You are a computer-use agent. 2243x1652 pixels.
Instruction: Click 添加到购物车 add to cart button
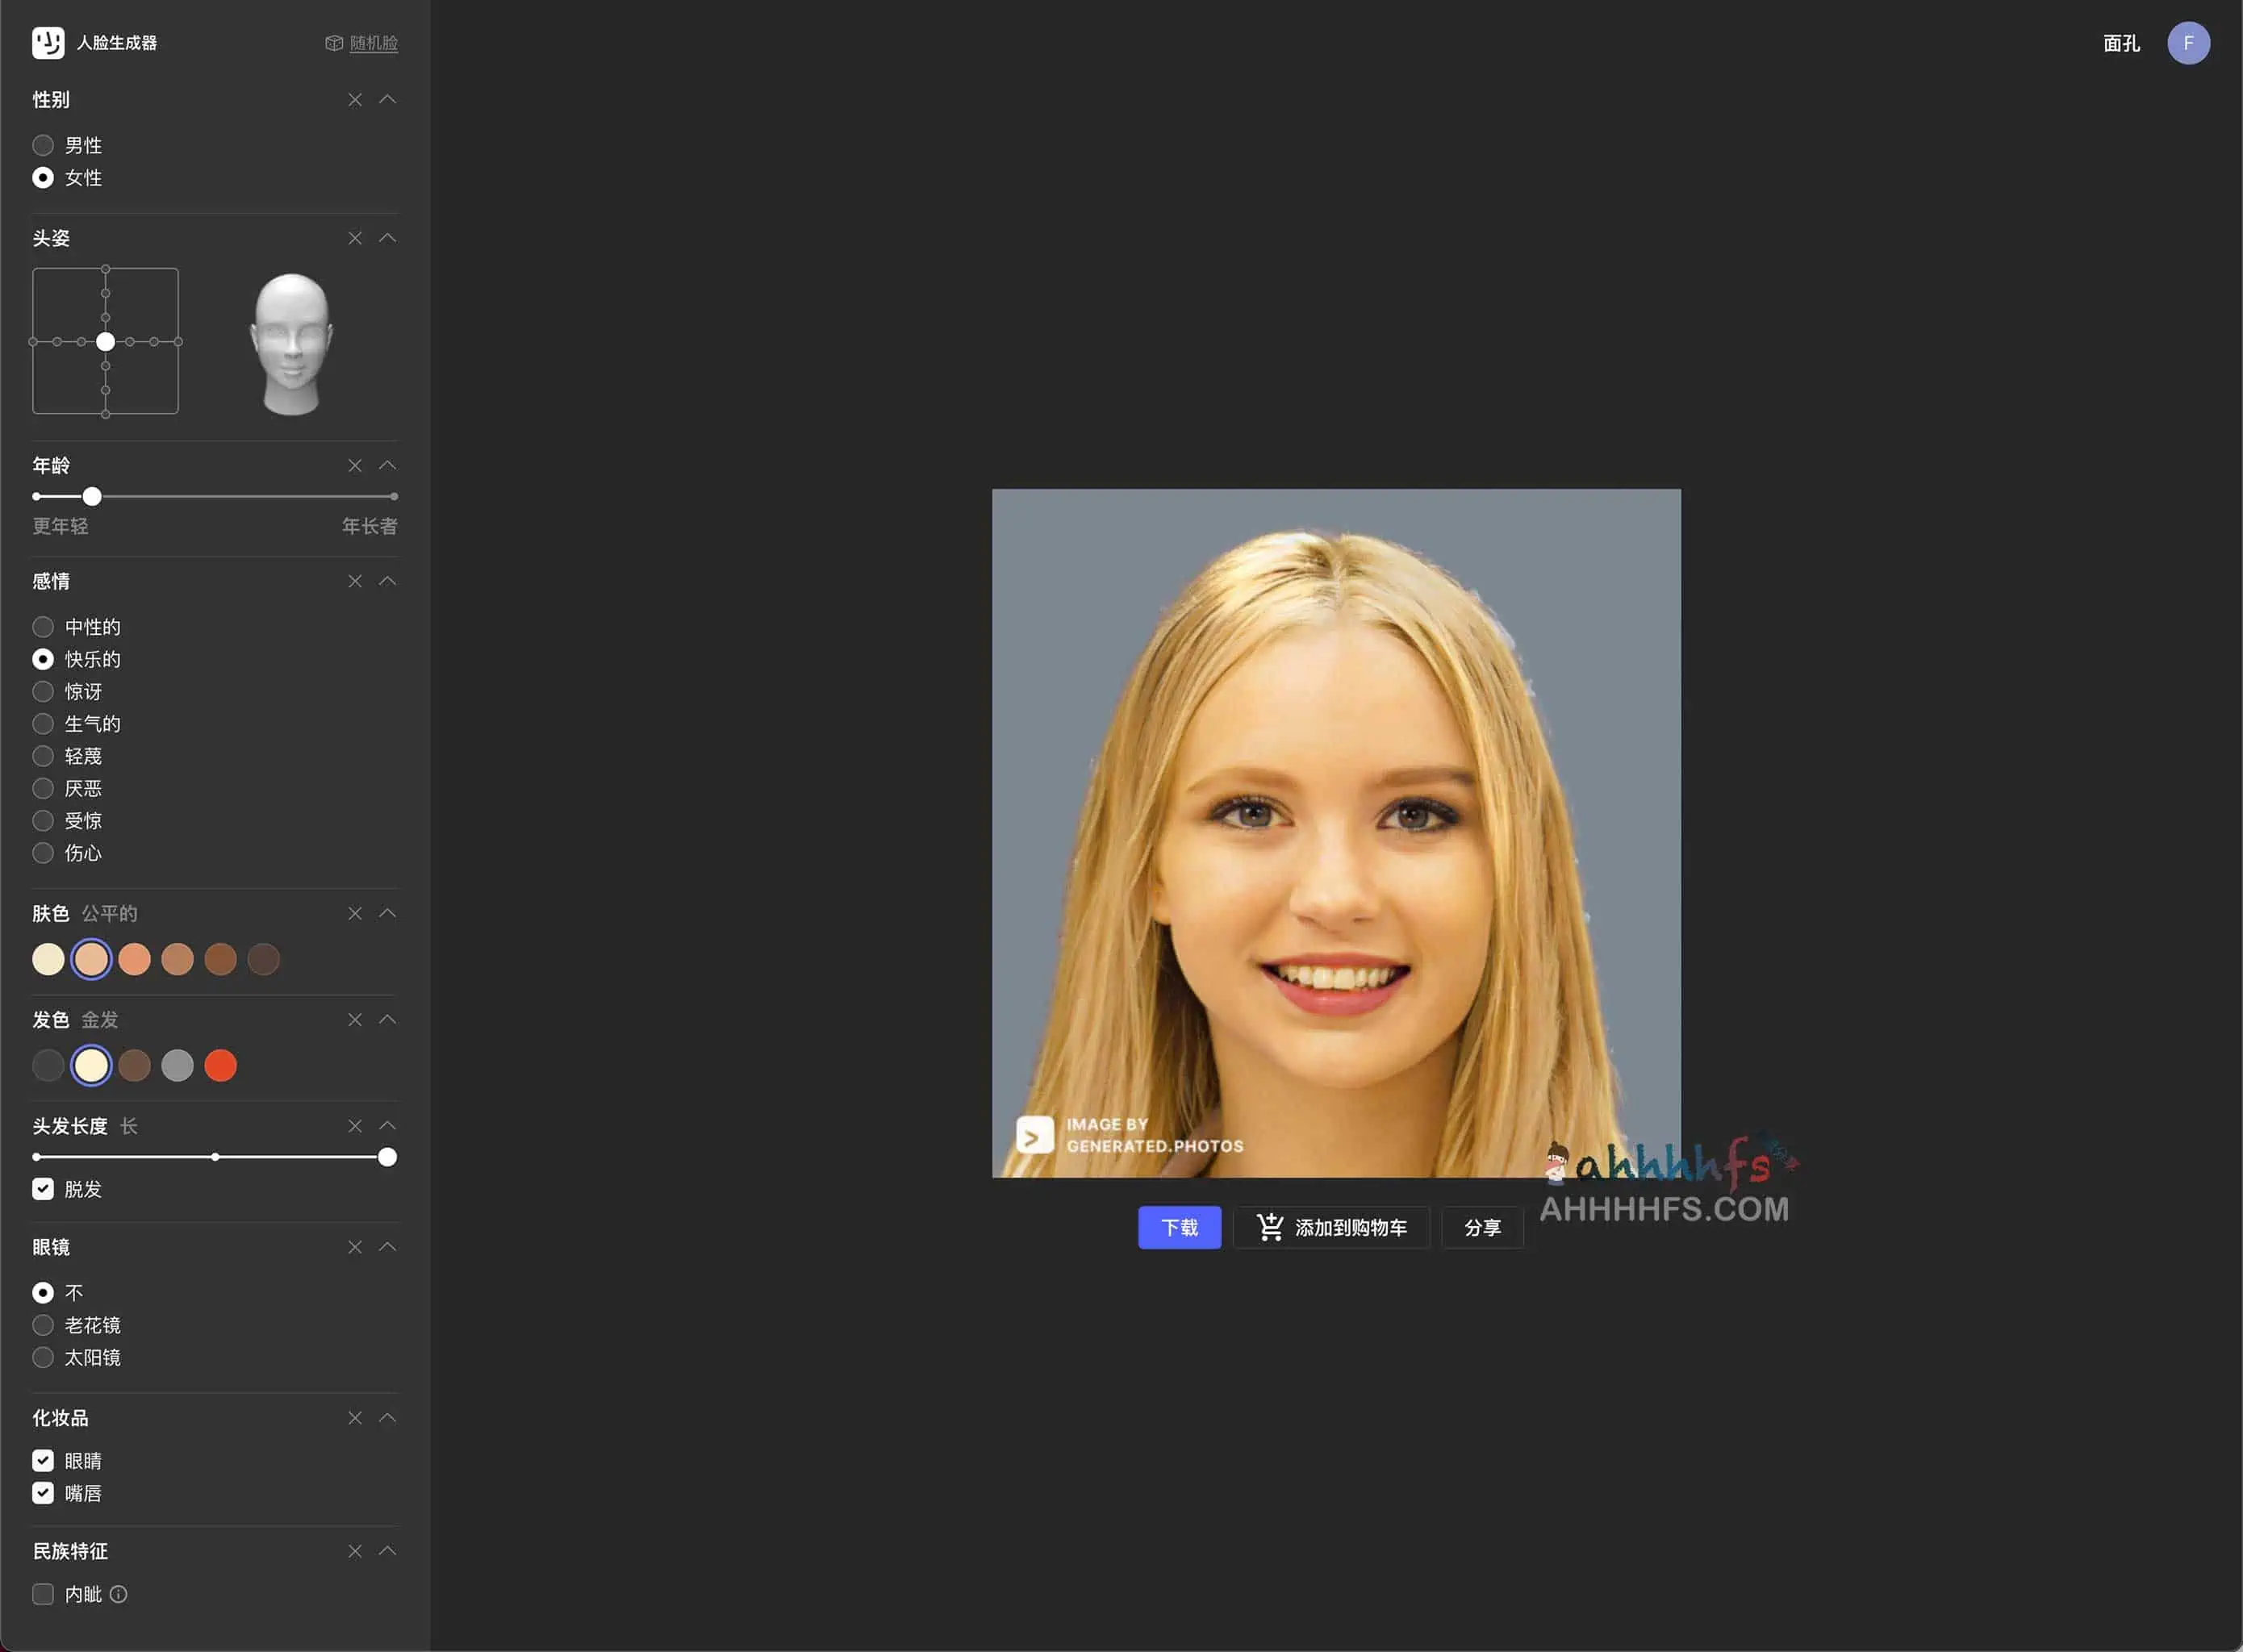click(x=1331, y=1228)
